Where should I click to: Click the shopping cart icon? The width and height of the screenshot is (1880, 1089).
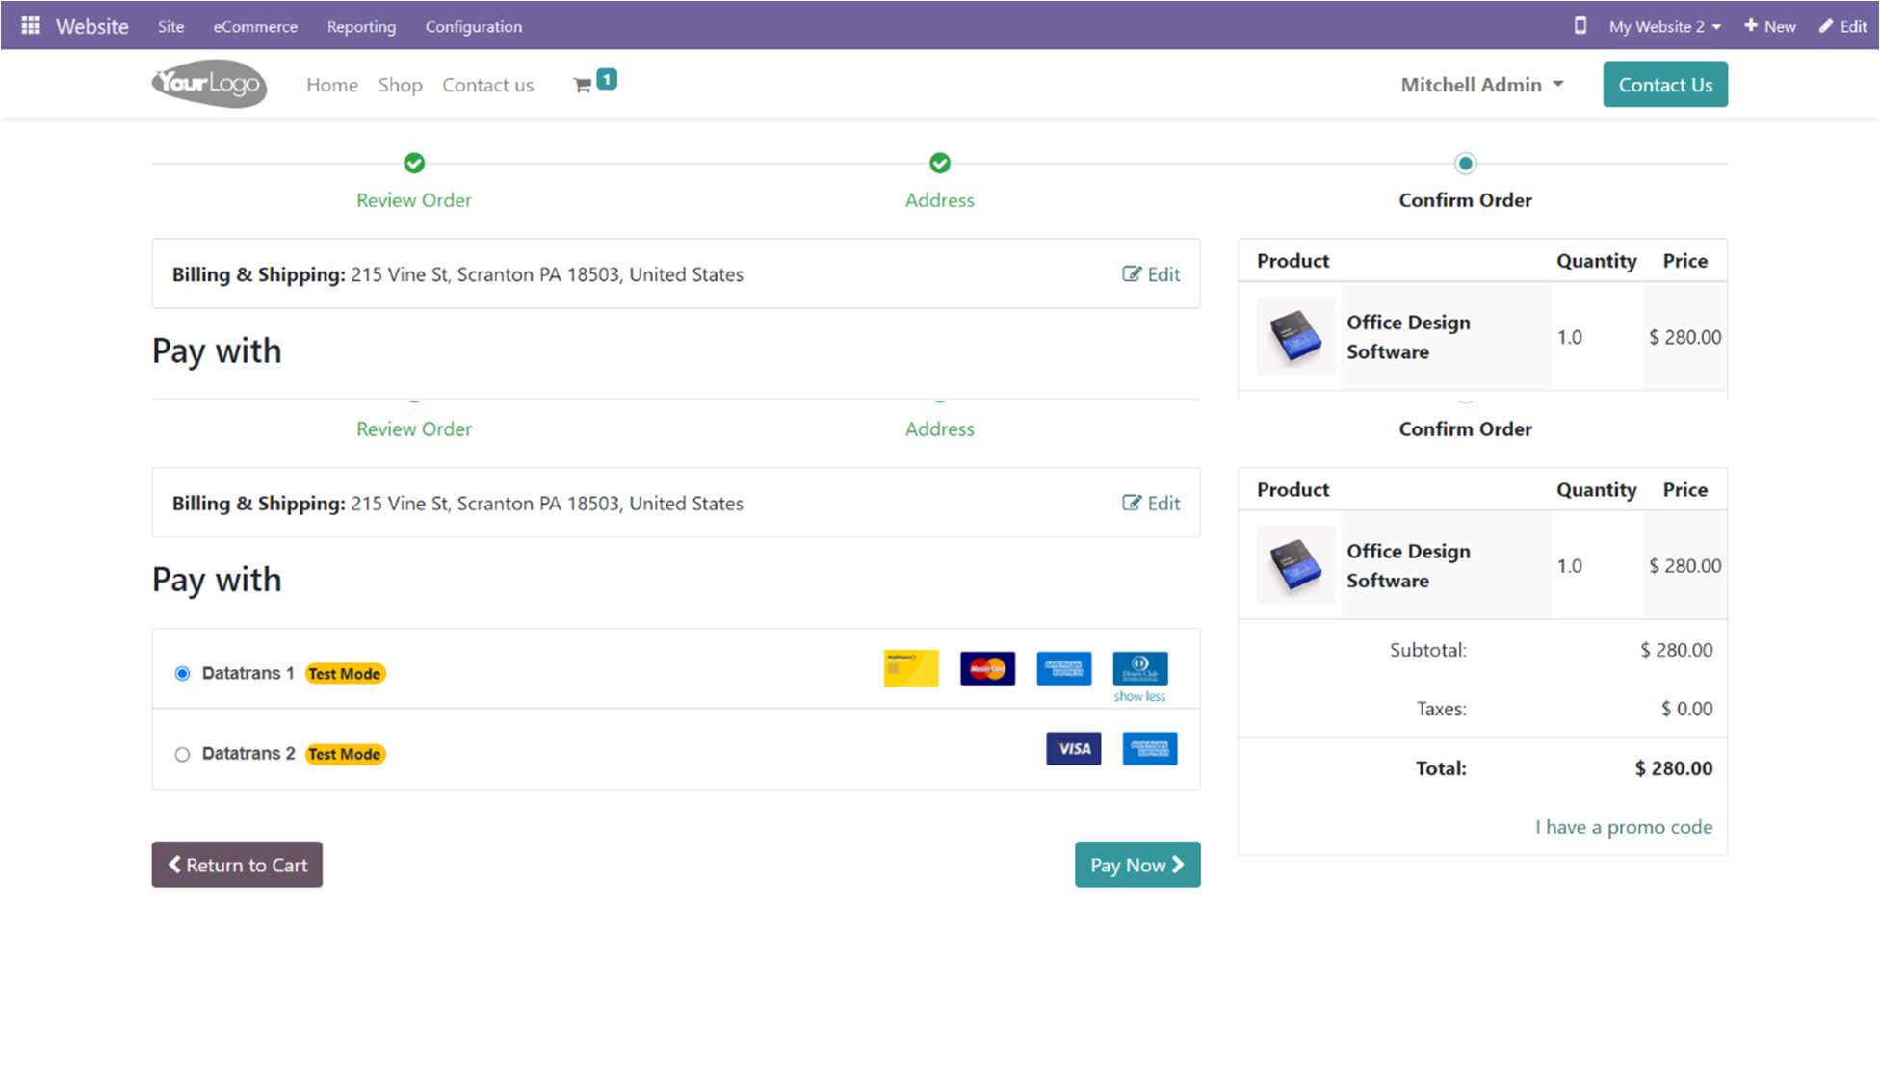pos(583,85)
